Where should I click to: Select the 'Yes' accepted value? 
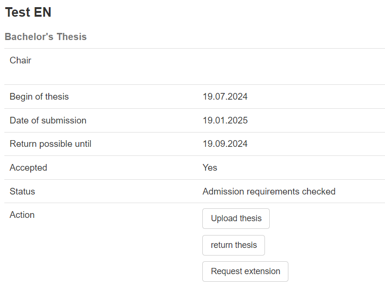pyautogui.click(x=209, y=168)
